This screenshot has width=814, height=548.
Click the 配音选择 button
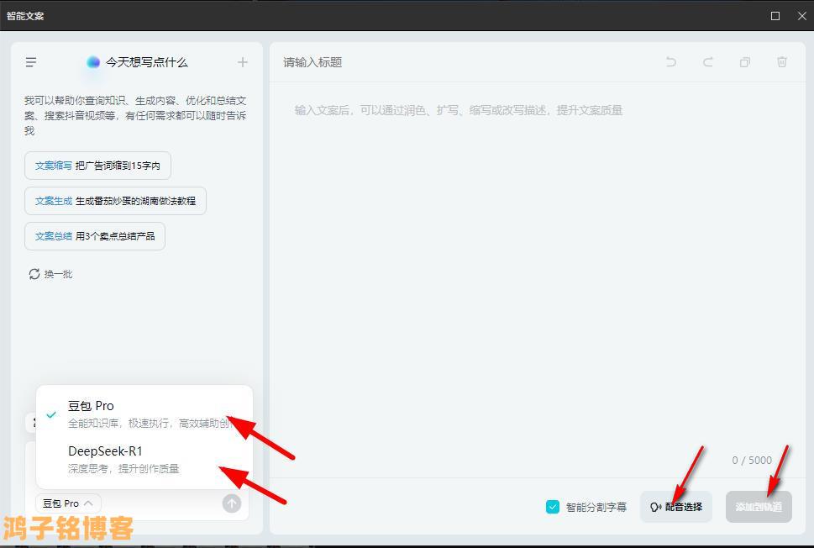click(x=675, y=507)
